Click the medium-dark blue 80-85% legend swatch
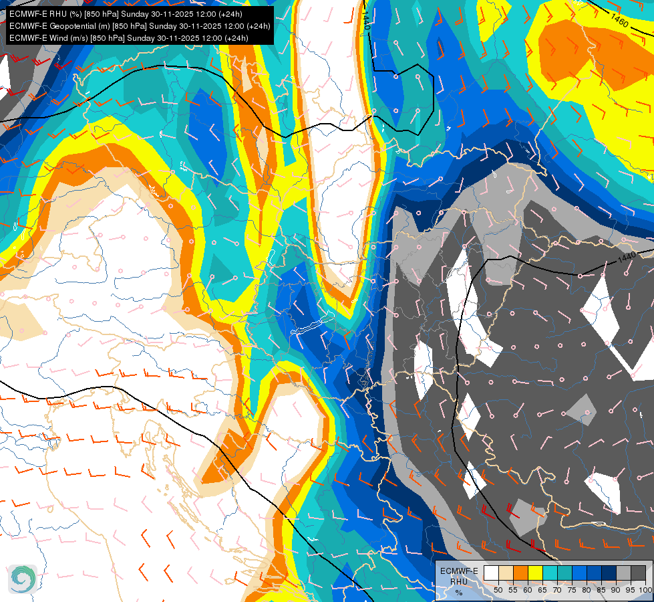The width and height of the screenshot is (654, 602). (x=594, y=573)
